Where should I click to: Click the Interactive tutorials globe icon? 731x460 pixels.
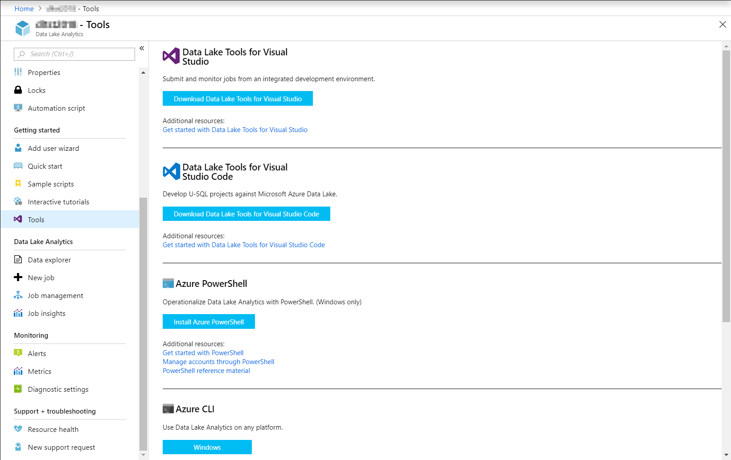coord(18,201)
